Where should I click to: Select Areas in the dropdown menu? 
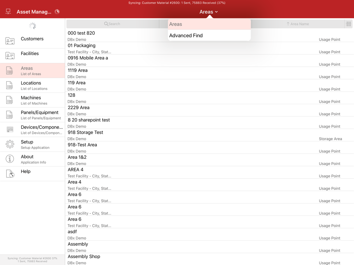(209, 24)
